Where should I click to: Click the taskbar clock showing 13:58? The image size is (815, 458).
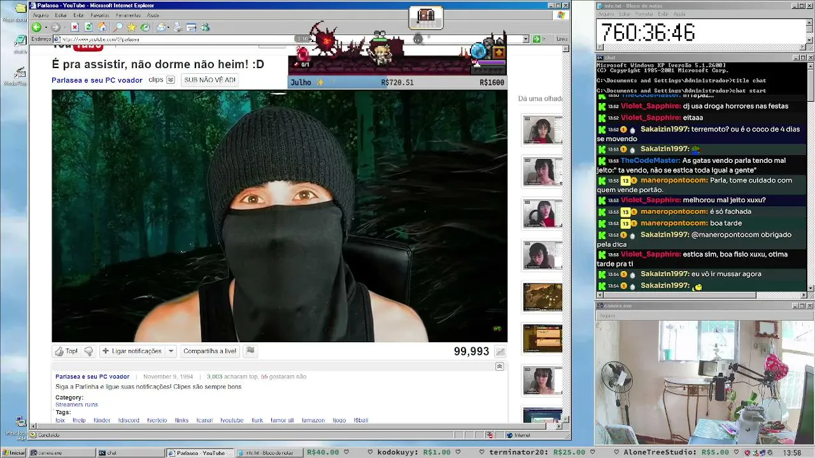791,453
